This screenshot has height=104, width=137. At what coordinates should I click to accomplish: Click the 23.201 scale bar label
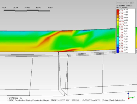point(15,8)
